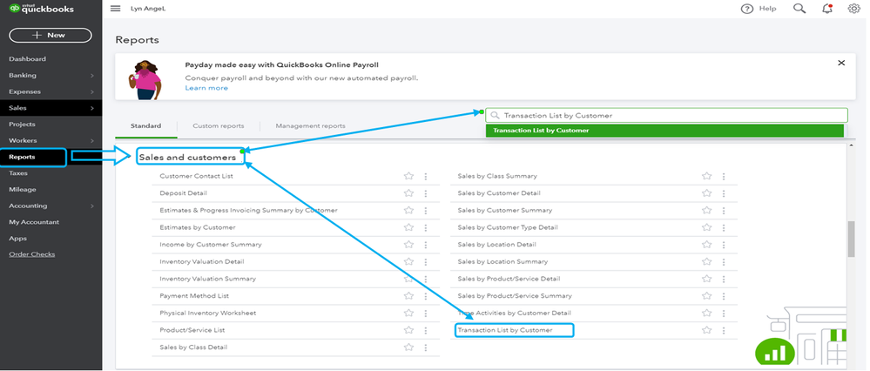Open more options for Sales by Class Summary
Image resolution: width=870 pixels, height=371 pixels.
coord(723,176)
